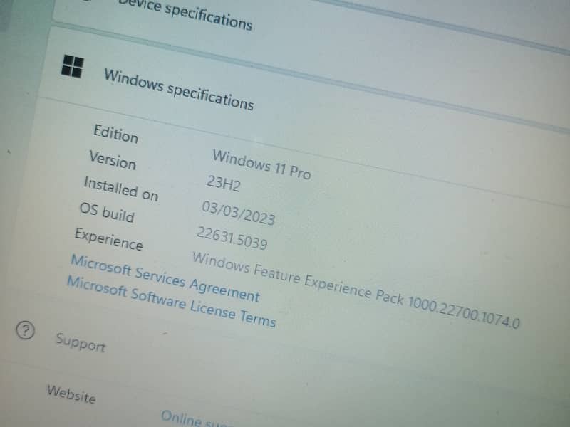Select the Windows Feature Experience Pack value

[x=356, y=290]
